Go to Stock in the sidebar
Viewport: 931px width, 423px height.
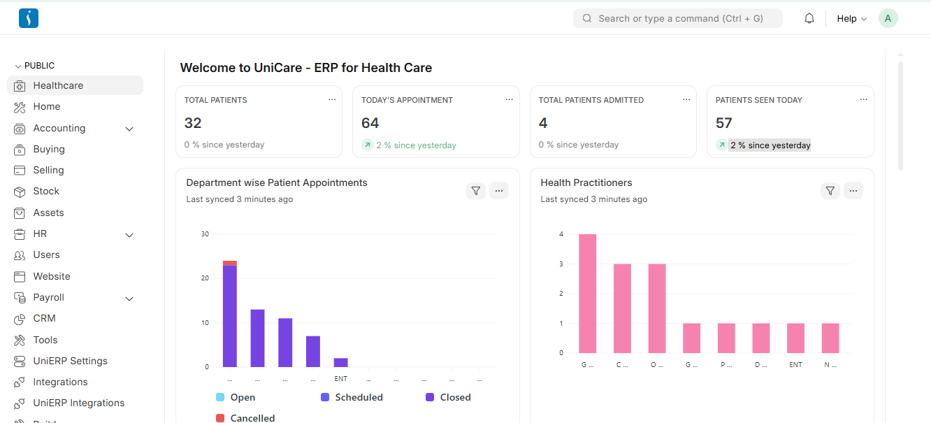pos(46,191)
